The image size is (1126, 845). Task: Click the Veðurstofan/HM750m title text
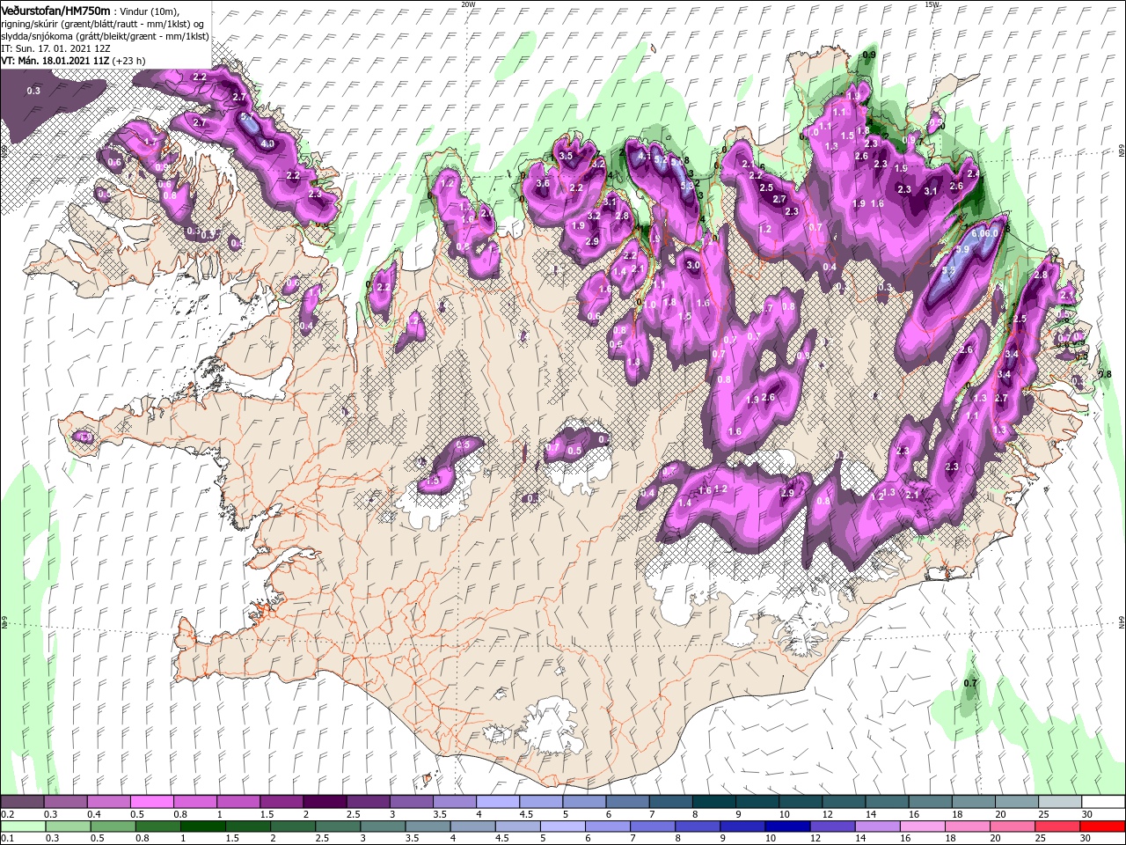(x=56, y=10)
